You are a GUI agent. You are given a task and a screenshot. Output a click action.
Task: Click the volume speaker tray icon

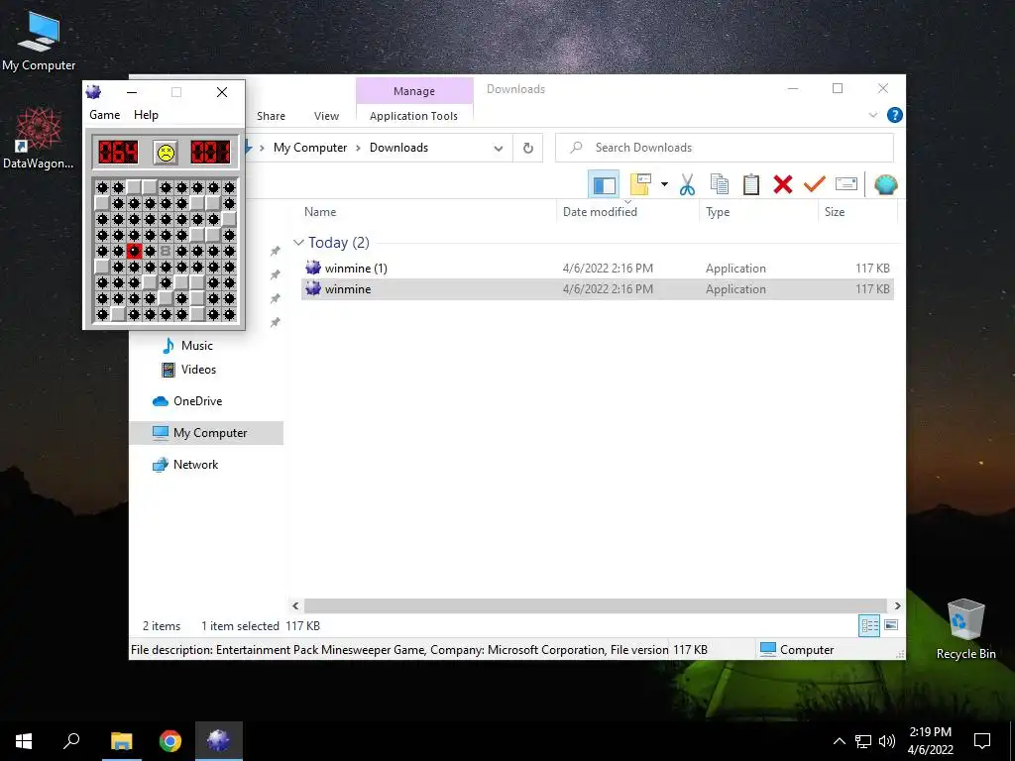[886, 741]
